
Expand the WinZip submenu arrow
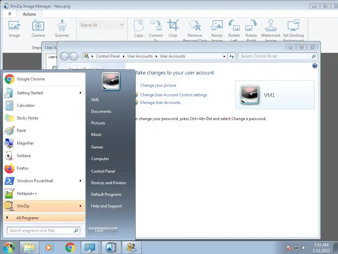point(81,206)
